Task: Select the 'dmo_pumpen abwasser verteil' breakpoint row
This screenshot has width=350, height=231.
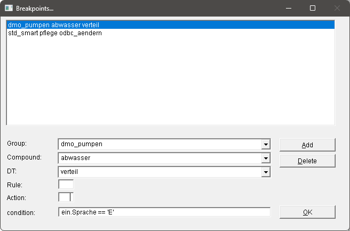Action: [171, 25]
